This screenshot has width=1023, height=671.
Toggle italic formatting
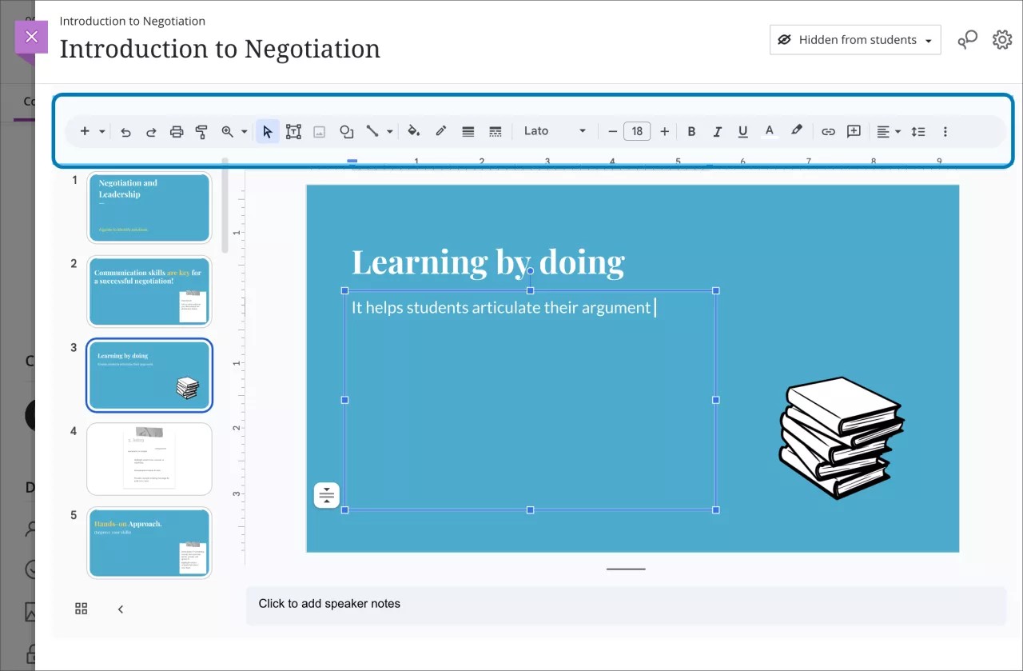(717, 131)
